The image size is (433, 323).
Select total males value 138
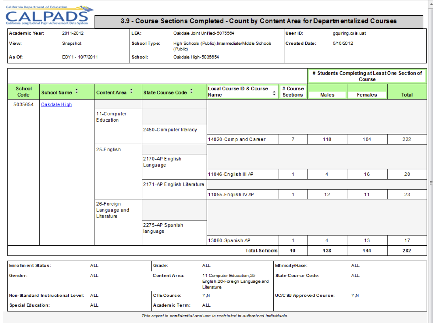[327, 251]
